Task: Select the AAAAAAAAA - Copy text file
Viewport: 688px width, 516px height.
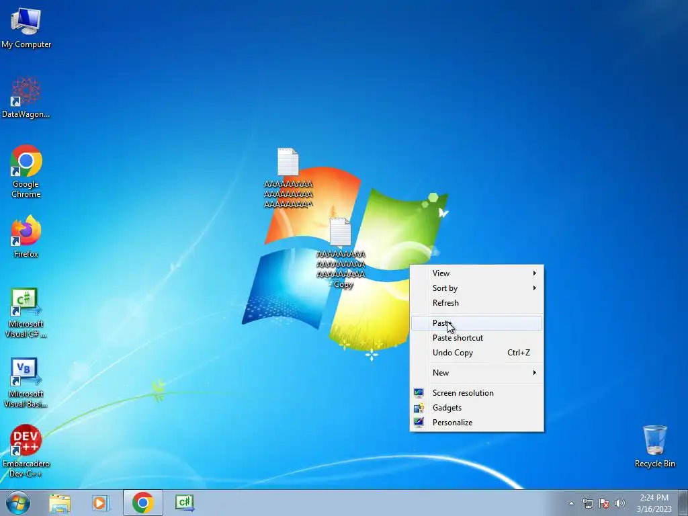Action: click(x=341, y=253)
